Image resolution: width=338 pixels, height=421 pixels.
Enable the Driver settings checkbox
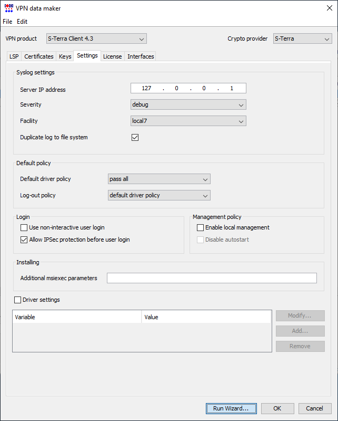click(18, 300)
